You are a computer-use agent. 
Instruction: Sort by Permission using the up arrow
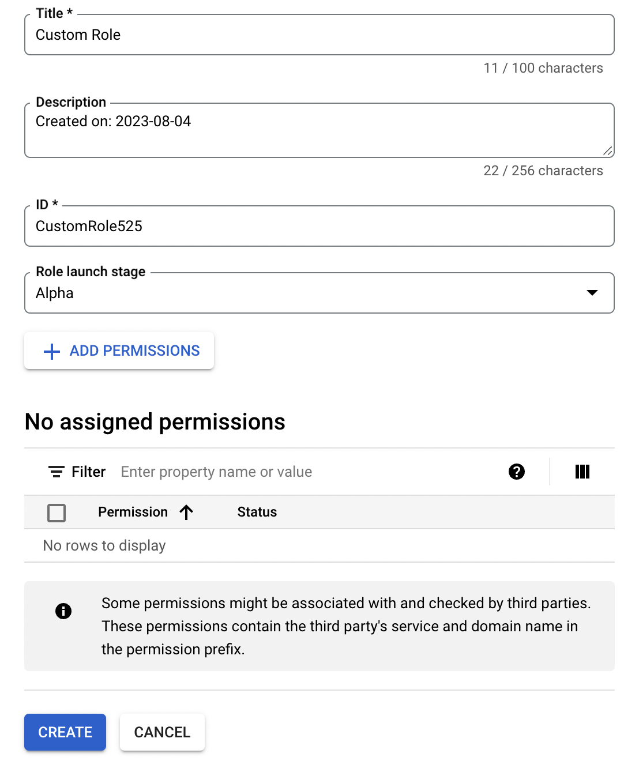point(186,512)
